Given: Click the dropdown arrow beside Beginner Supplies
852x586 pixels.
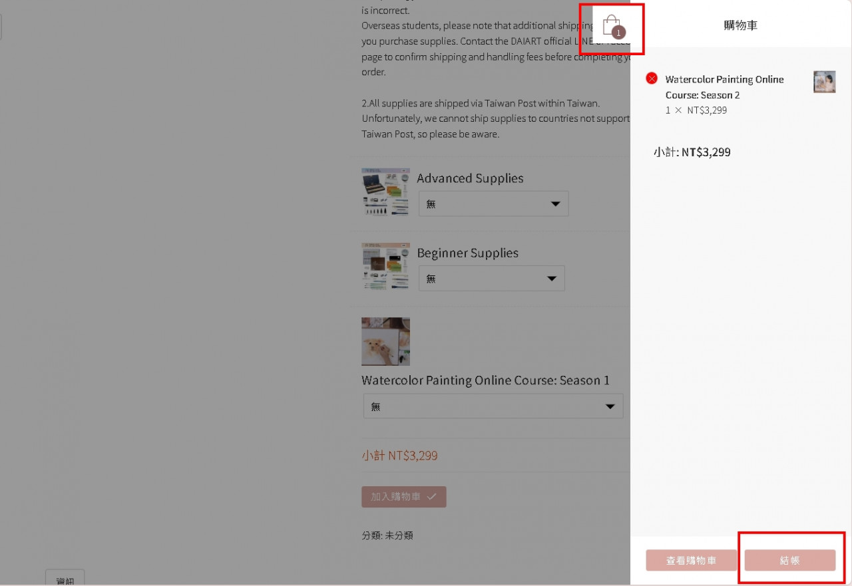Looking at the screenshot, I should pos(551,279).
